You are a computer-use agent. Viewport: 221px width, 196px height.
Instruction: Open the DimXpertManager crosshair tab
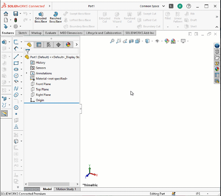pos(58,45)
